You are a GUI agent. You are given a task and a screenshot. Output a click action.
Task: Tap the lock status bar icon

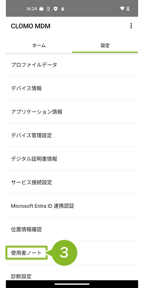[63, 9]
